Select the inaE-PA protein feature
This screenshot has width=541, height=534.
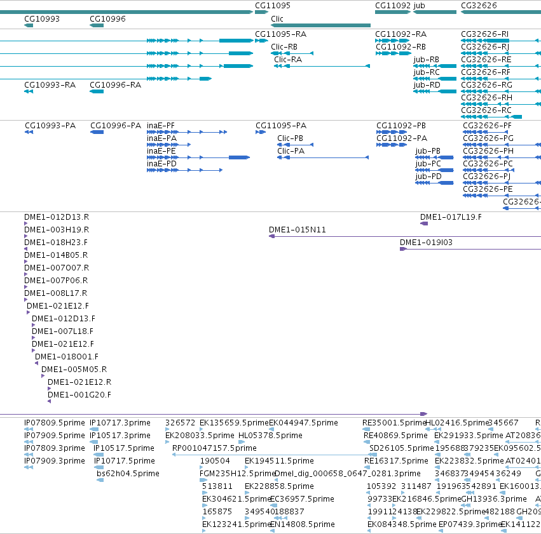click(168, 145)
